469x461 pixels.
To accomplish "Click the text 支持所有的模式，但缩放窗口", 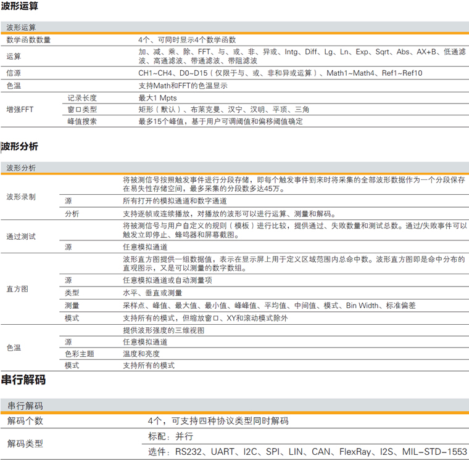I will pos(171,318).
